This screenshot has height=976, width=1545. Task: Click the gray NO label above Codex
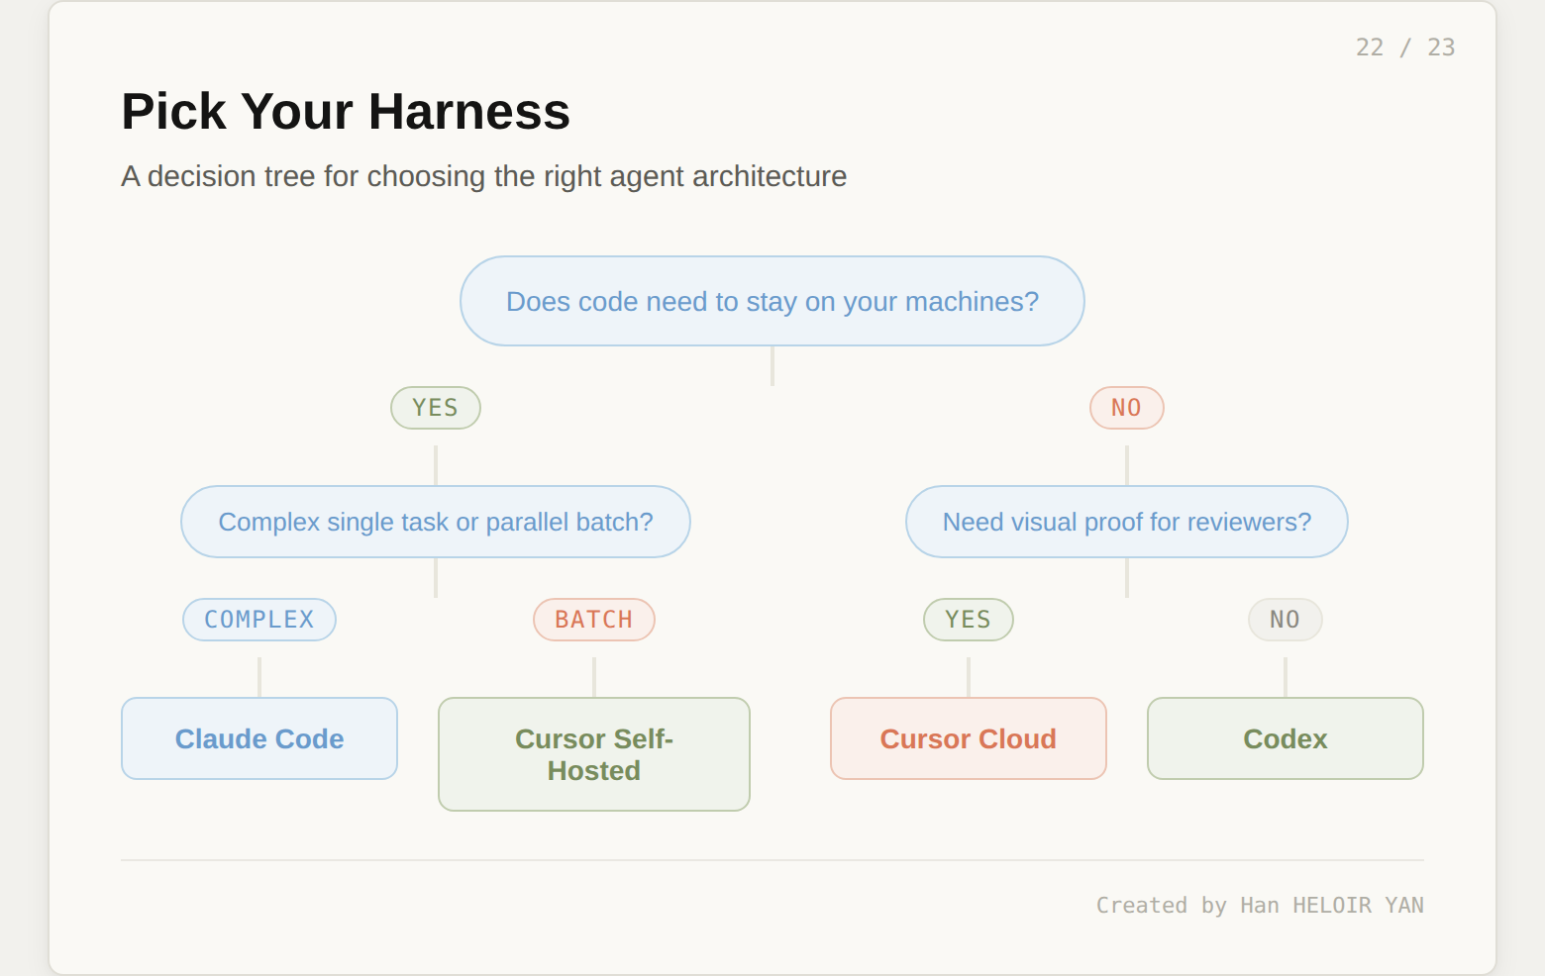click(1285, 620)
